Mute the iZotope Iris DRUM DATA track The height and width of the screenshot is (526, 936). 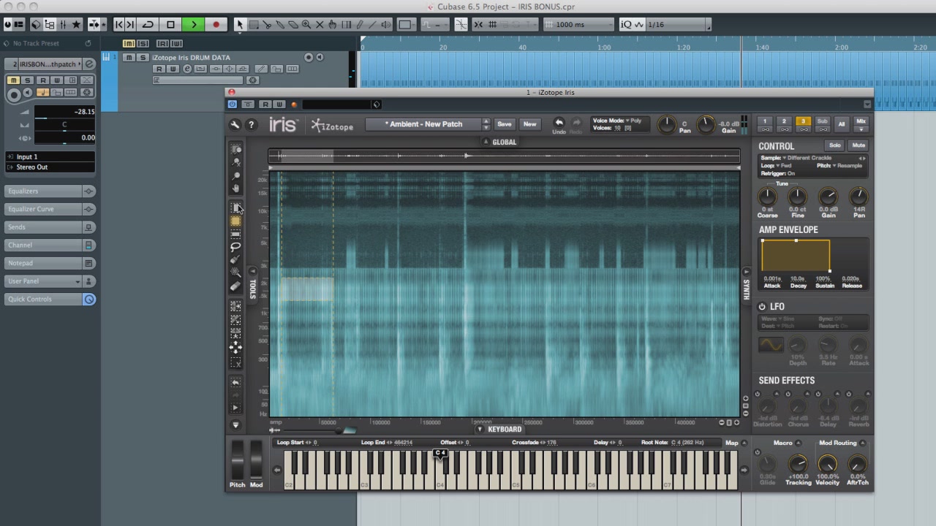(129, 58)
